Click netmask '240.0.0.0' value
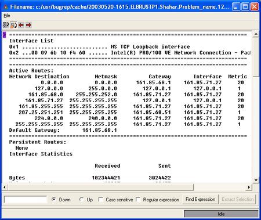 click(103, 118)
